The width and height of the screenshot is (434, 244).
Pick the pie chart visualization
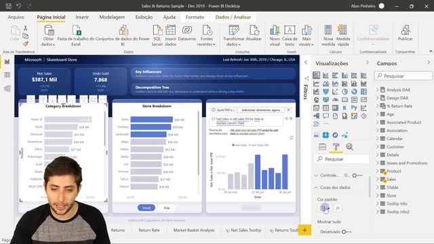point(344,91)
